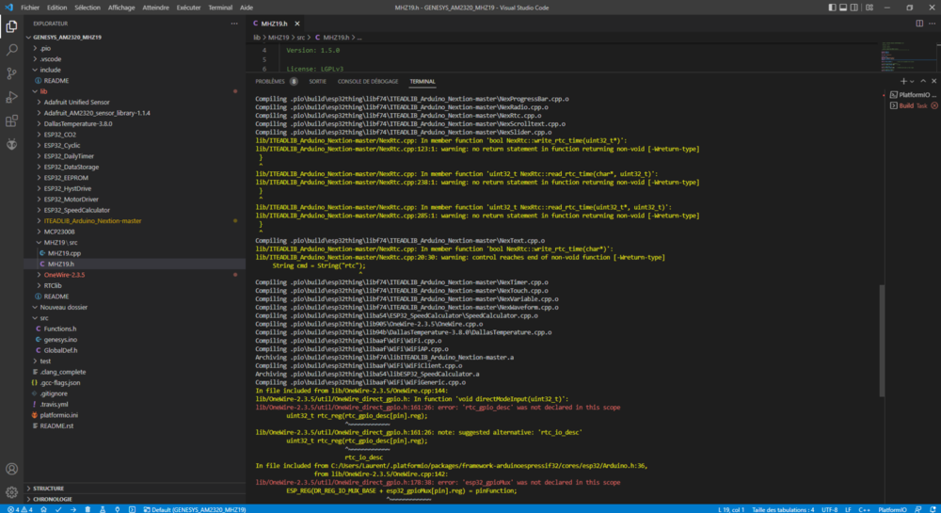Click the Explorer panel more actions ellipsis
Viewport: 941px width, 513px height.
234,24
